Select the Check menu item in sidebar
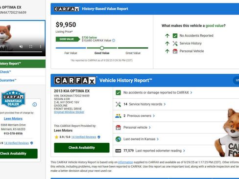Image resolution: width=239 pixels, height=179 pixels. pos(23,72)
